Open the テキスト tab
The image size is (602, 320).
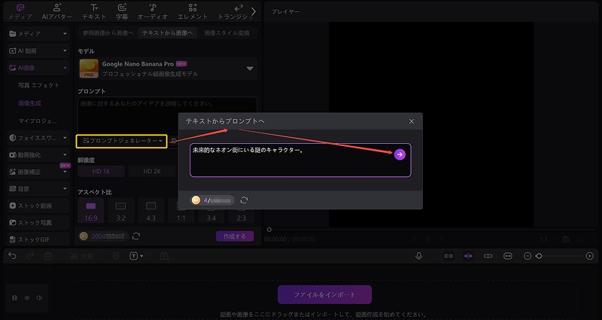click(x=94, y=11)
